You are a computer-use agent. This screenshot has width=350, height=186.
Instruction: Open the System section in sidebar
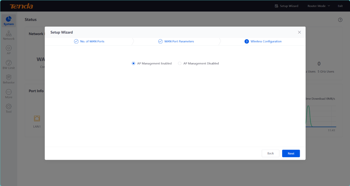[x=9, y=21]
